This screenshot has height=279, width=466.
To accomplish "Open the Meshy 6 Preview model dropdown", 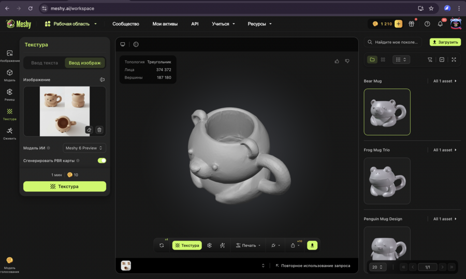I will pos(84,148).
